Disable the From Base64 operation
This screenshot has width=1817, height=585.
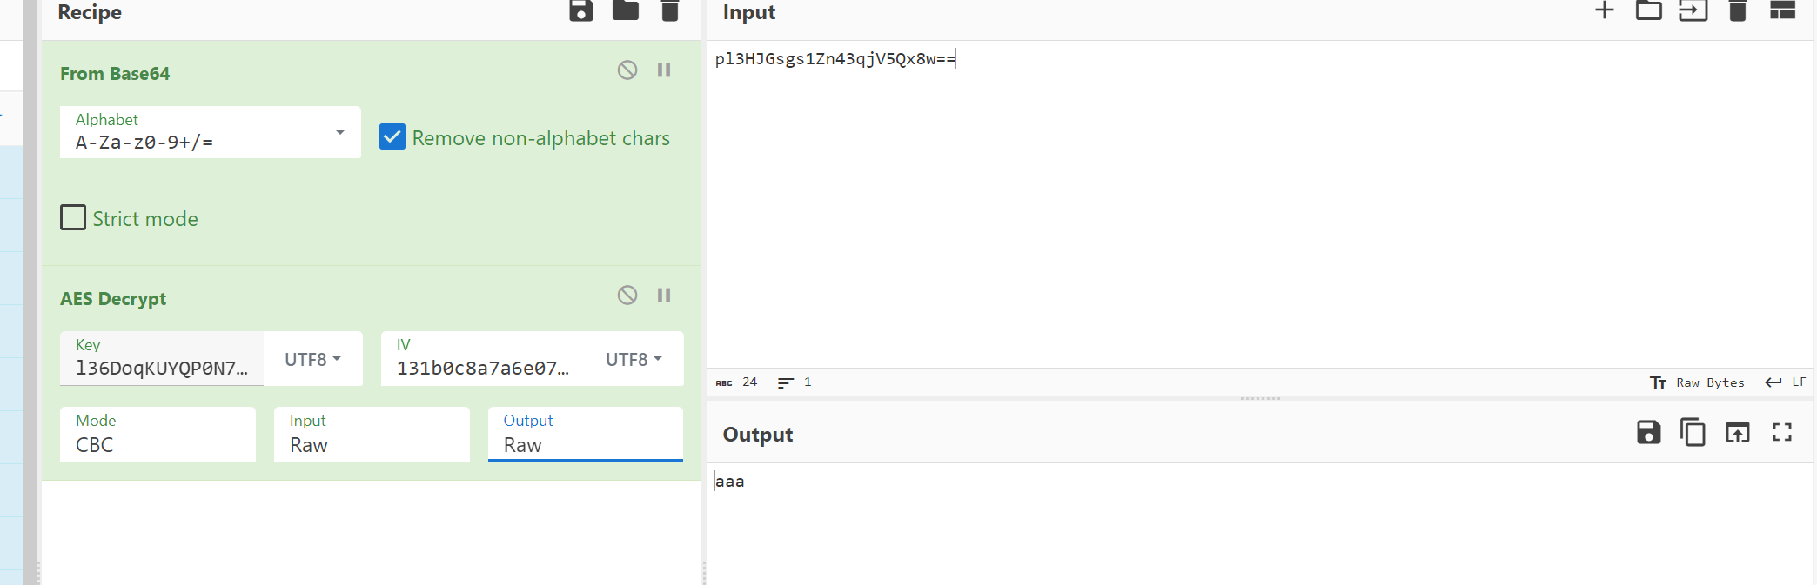coord(627,70)
